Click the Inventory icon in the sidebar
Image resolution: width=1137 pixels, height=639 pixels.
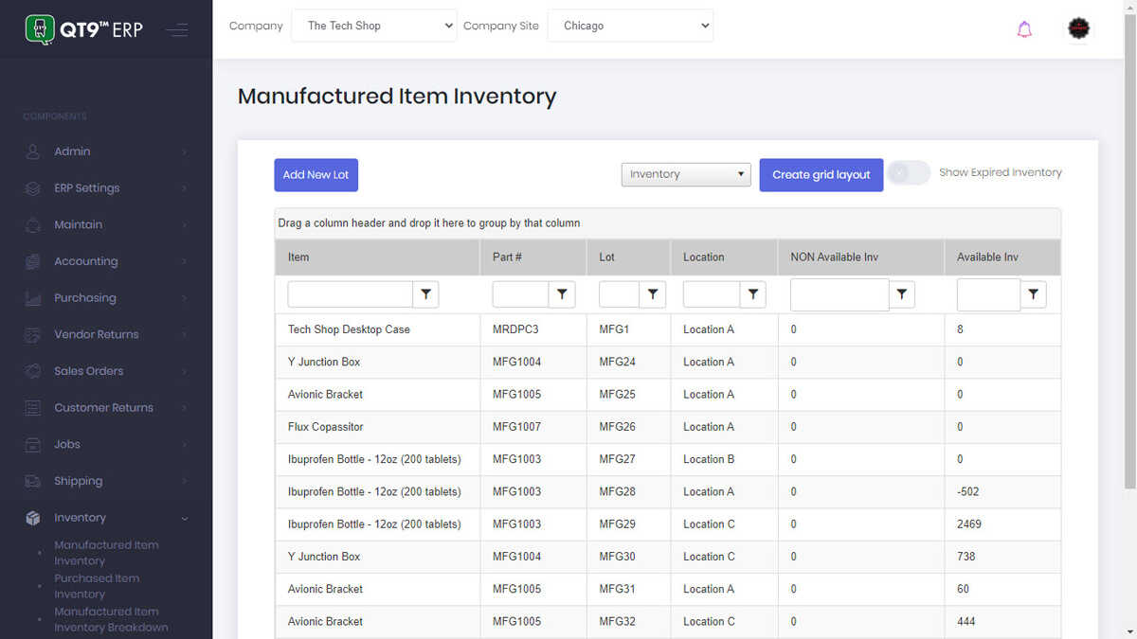click(x=33, y=518)
